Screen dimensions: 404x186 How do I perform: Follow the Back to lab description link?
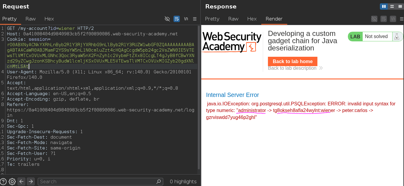292,68
